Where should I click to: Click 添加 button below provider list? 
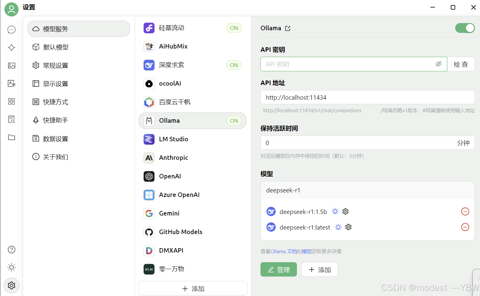coord(193,288)
